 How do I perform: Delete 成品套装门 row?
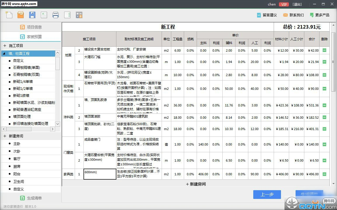324,144
